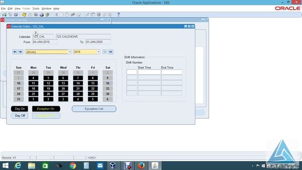Click the Paste toolbar icon
Viewport: 302px width, 170px height.
click(x=67, y=15)
